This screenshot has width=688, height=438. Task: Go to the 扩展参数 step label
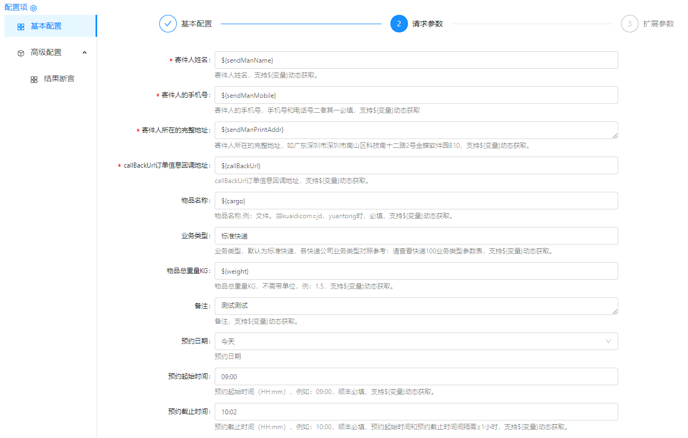(658, 24)
